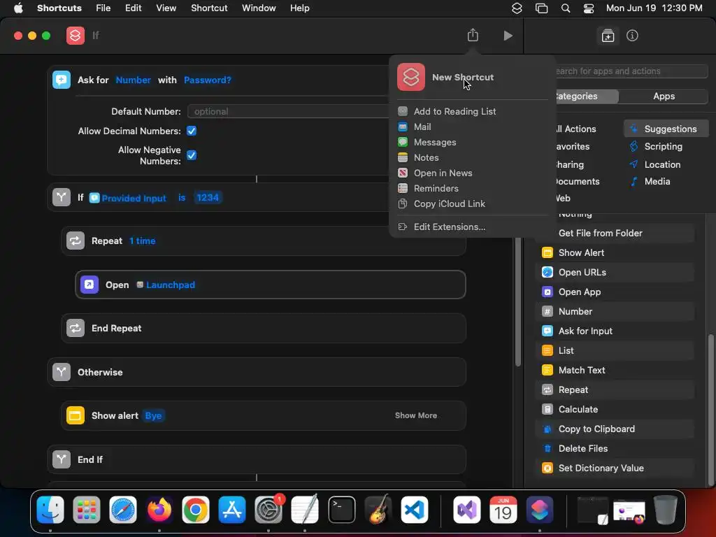The width and height of the screenshot is (716, 537).
Task: Select the Location category
Action: point(666,164)
